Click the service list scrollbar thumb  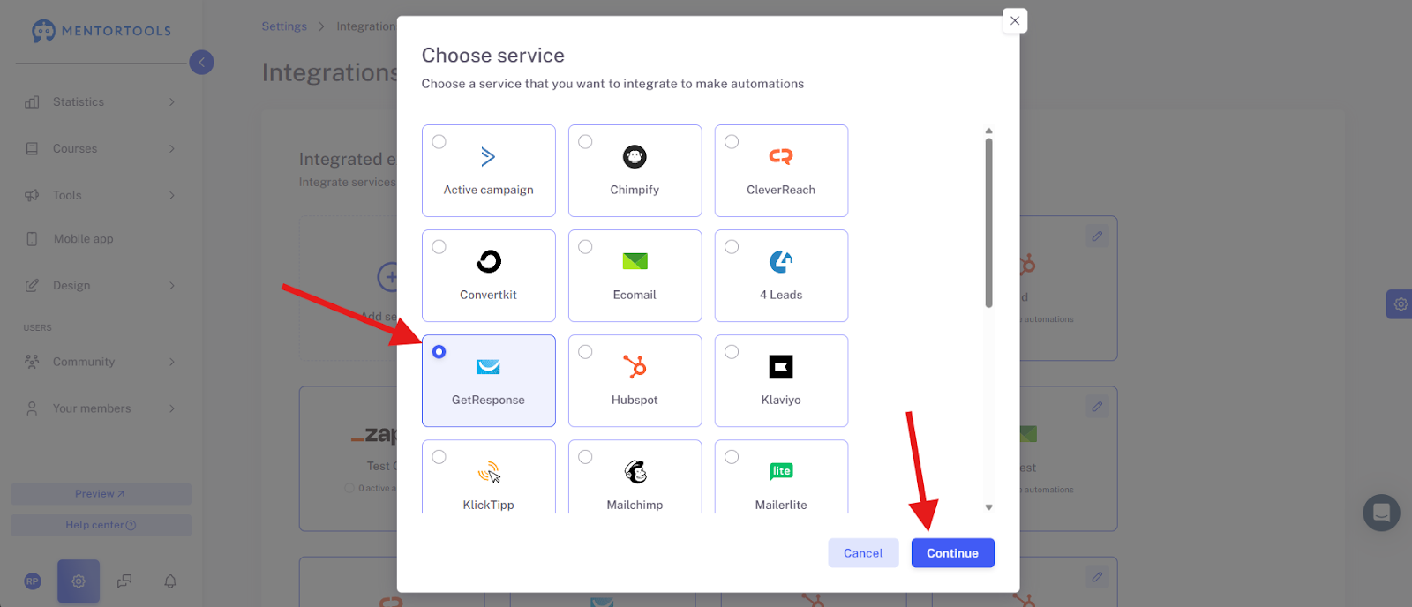coord(988,222)
